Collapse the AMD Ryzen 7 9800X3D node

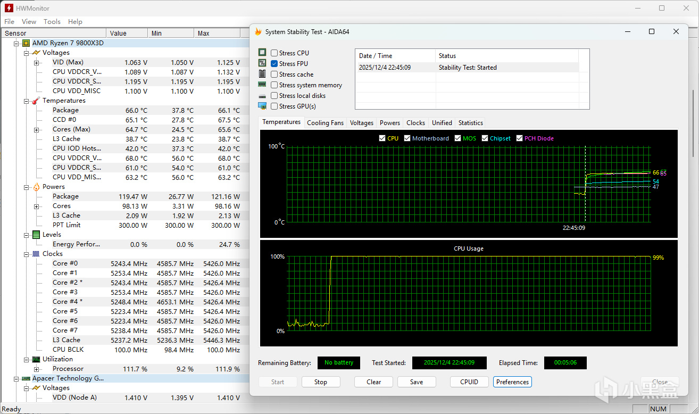click(x=16, y=43)
